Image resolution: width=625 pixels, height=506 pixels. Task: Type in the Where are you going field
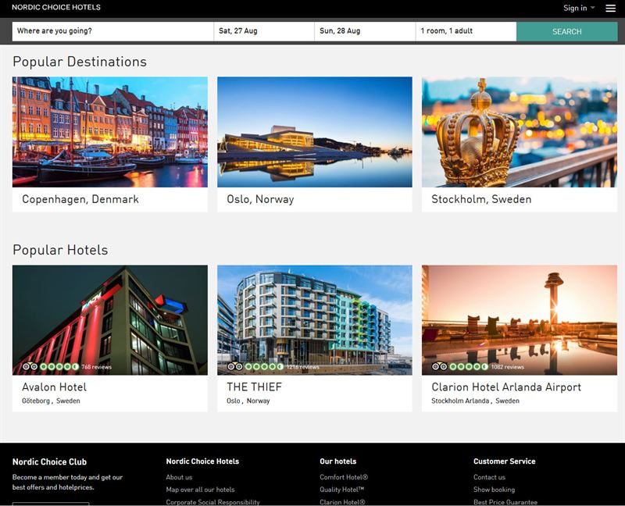(112, 31)
